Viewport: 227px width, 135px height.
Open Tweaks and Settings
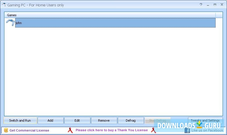(x=205, y=120)
